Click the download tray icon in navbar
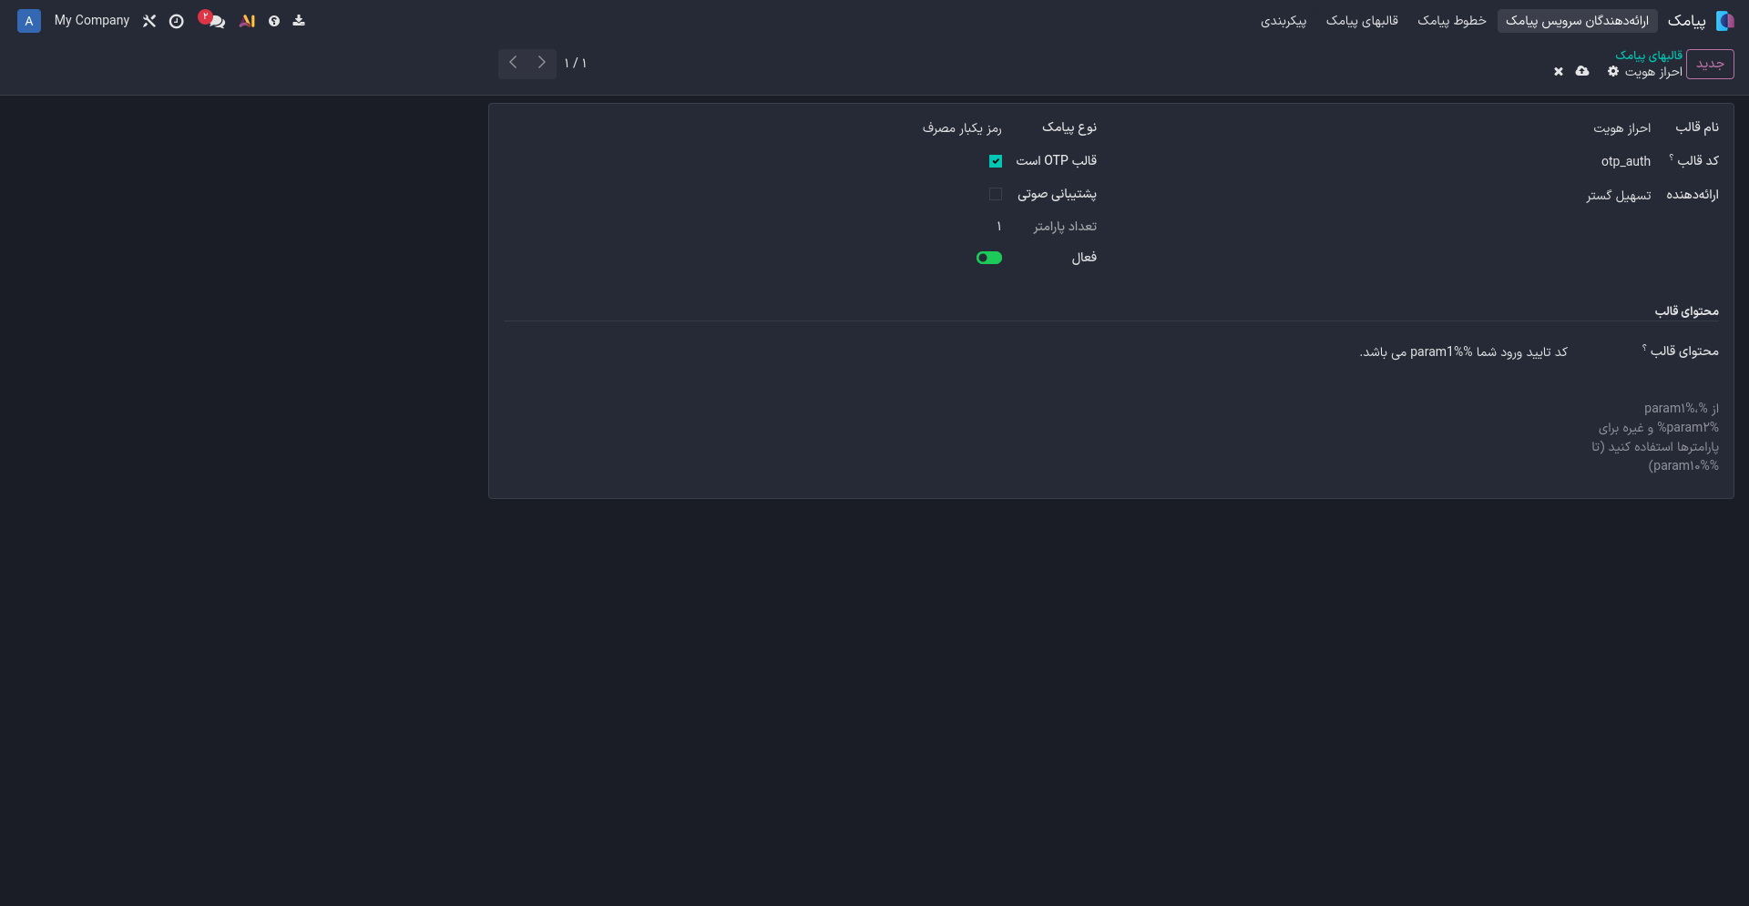This screenshot has height=906, width=1749. coord(299,21)
